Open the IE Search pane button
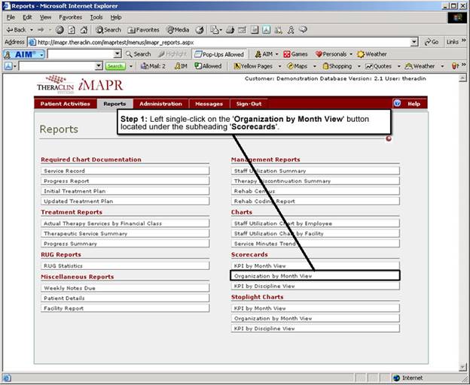470x385 pixels. pyautogui.click(x=108, y=29)
